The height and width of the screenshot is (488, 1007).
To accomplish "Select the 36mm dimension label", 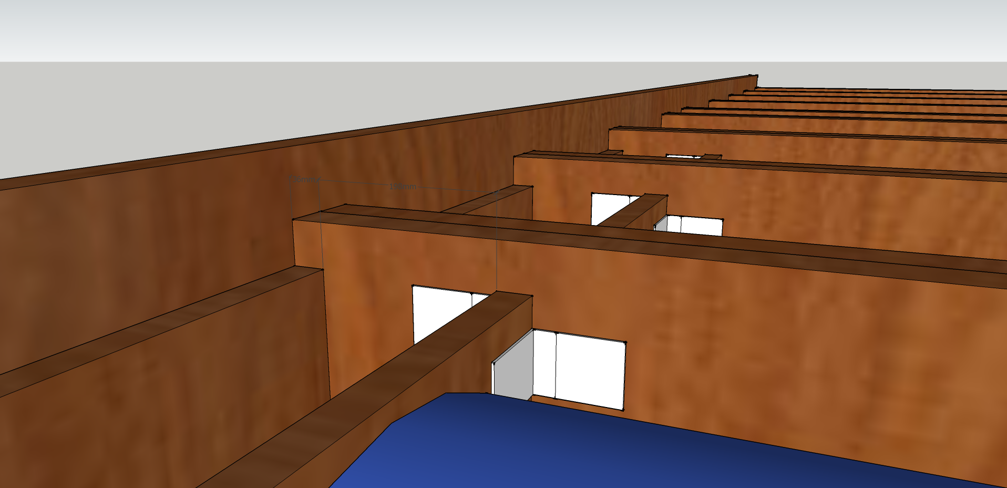I will (304, 179).
